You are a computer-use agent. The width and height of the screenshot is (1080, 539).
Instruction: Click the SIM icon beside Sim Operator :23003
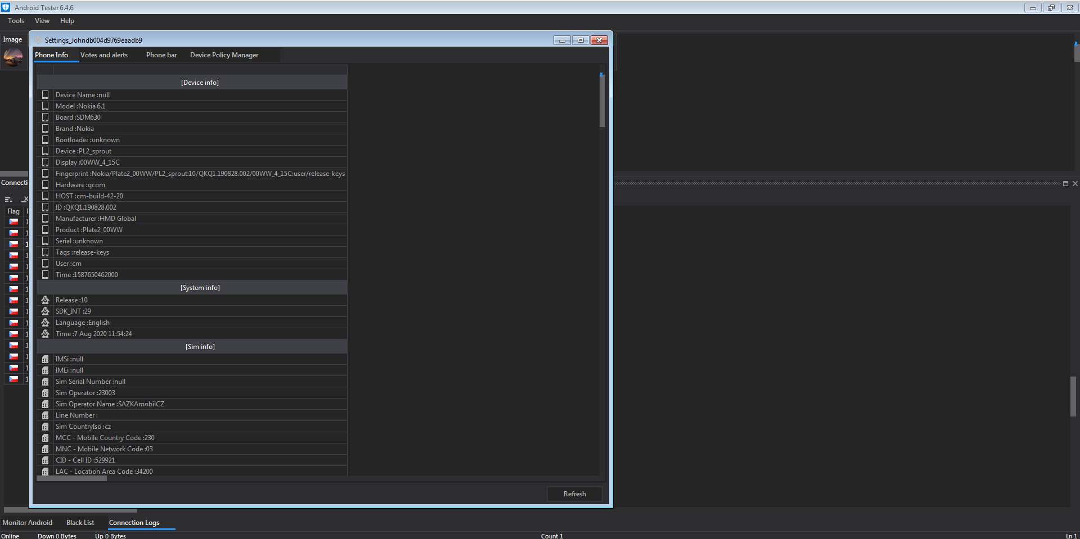pos(46,393)
